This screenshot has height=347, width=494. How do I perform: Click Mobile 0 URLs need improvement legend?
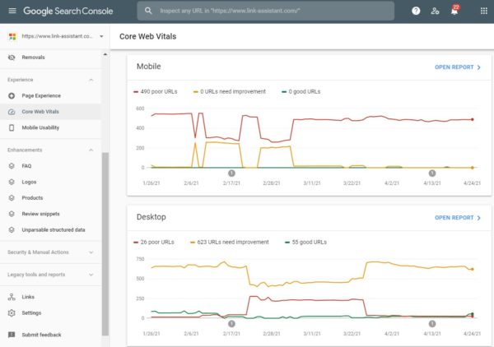click(x=230, y=91)
